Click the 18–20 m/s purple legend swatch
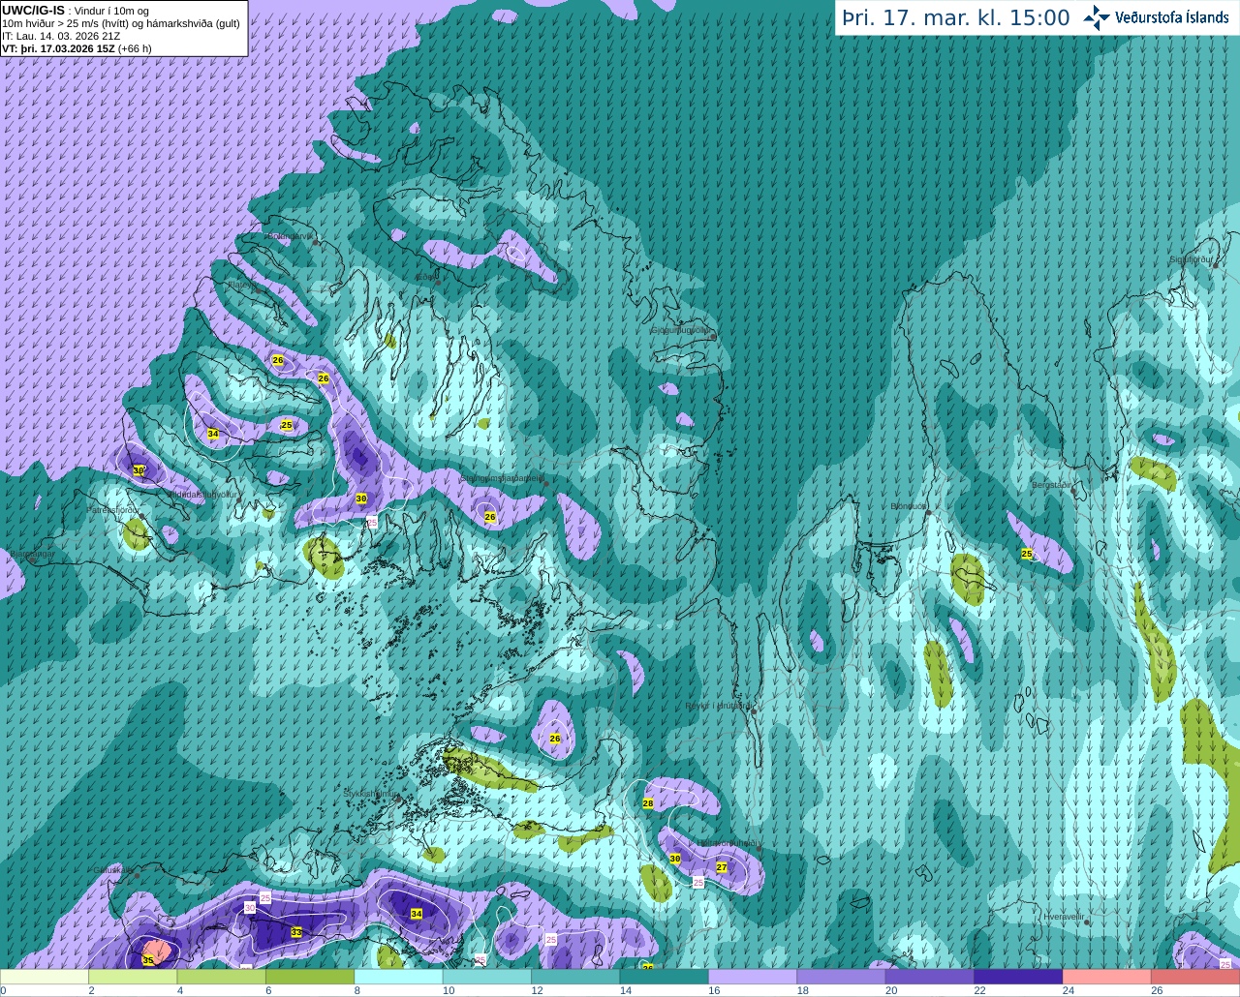This screenshot has height=997, width=1240. (842, 977)
